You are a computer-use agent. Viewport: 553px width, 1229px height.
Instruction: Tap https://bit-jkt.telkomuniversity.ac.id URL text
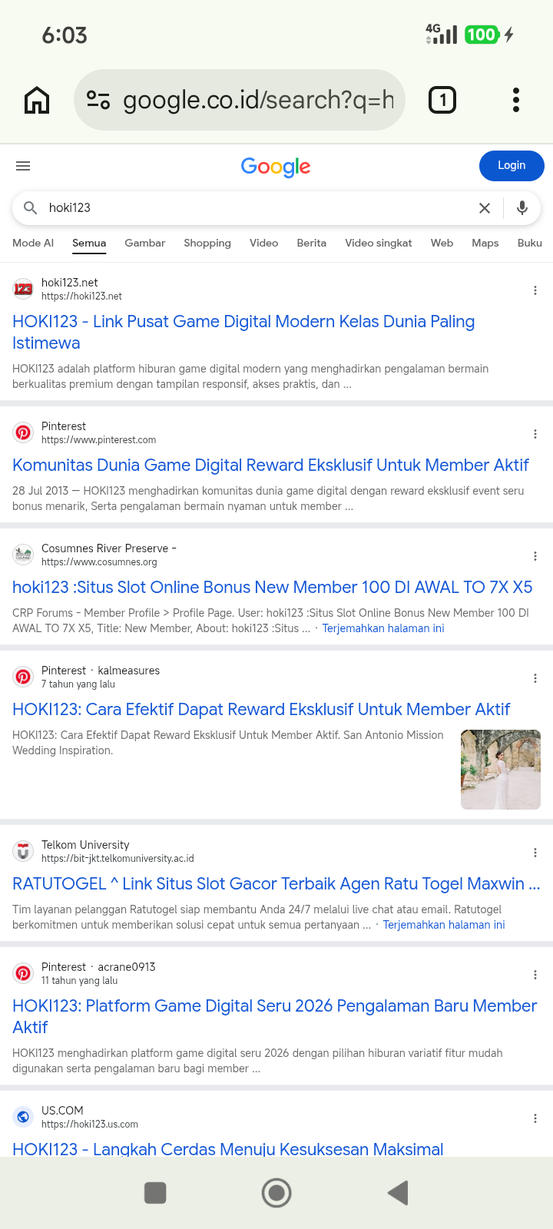[x=118, y=858]
